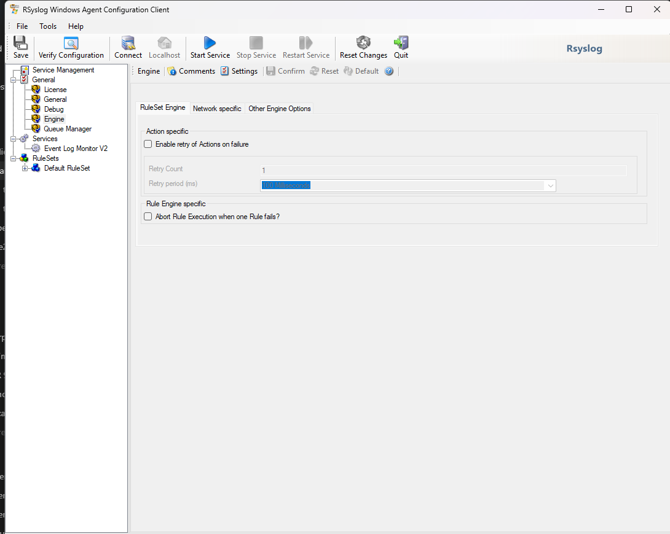The height and width of the screenshot is (534, 670).
Task: Open the File menu
Action: pos(22,26)
